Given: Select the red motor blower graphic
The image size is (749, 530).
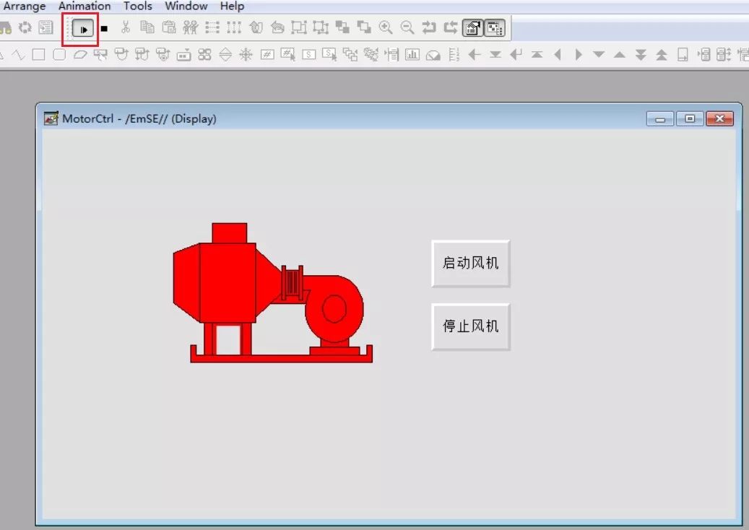Looking at the screenshot, I should coord(272,292).
